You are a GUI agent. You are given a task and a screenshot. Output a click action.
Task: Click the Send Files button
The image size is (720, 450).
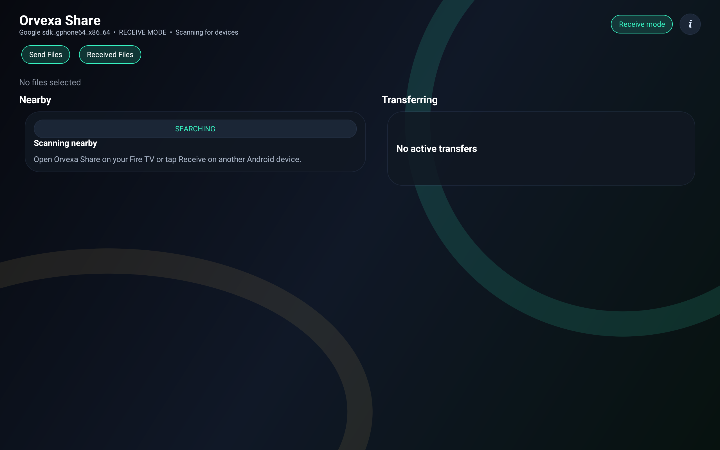(46, 55)
